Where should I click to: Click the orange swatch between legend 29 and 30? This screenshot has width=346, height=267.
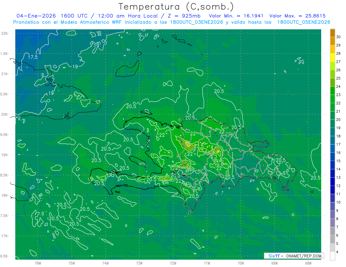[x=332, y=41]
